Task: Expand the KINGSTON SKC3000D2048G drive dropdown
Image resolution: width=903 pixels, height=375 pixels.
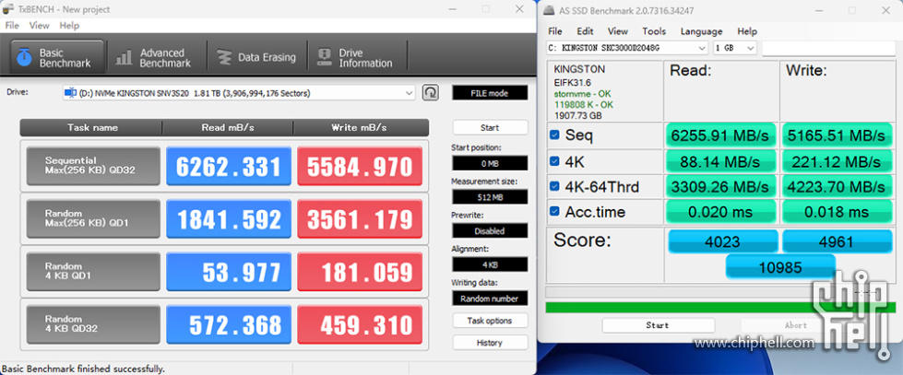Action: [702, 48]
